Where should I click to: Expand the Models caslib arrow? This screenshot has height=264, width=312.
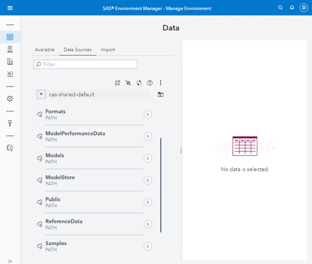coord(148,158)
